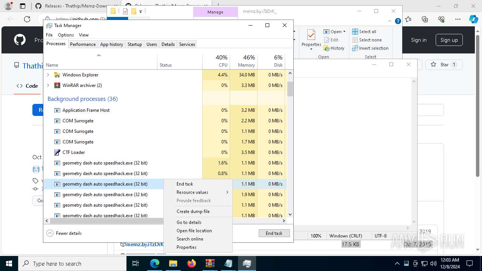Open the Copilot icon in Edge

(474, 19)
